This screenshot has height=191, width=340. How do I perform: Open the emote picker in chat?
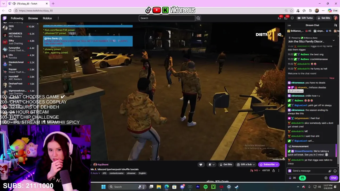point(335,171)
